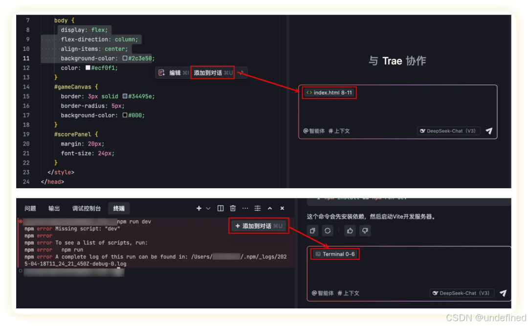Viewport: 528px width, 326px height.
Task: Open the 调试控制台 tab
Action: pos(87,209)
